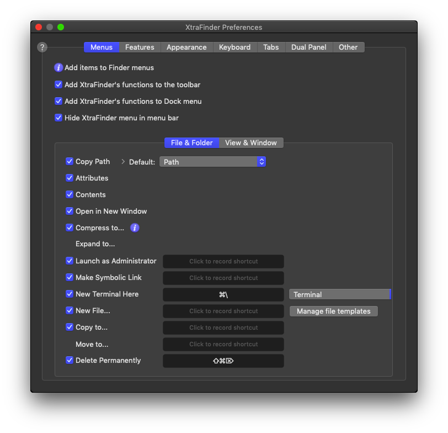This screenshot has width=448, height=433.
Task: Click the info icon next to Compress to
Action: click(x=135, y=228)
